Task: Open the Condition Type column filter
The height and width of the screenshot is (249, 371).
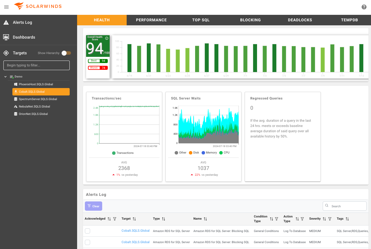Action: 276,219
